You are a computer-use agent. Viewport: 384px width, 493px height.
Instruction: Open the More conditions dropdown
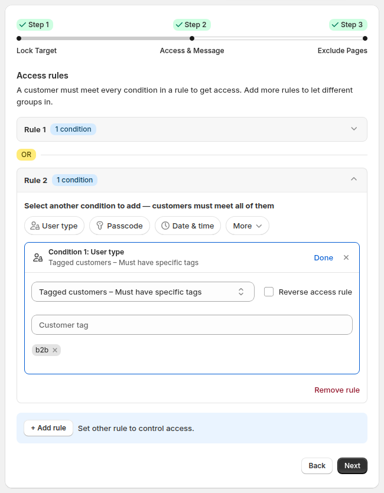pos(247,226)
